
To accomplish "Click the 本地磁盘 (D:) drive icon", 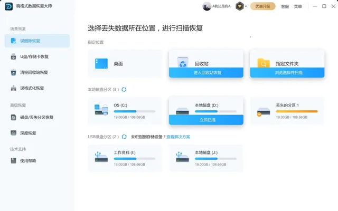I will tap(182, 111).
